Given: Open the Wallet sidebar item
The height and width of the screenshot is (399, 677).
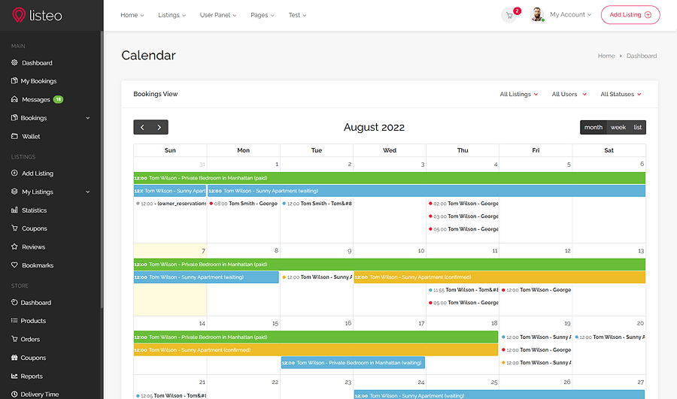Looking at the screenshot, I should pos(31,137).
